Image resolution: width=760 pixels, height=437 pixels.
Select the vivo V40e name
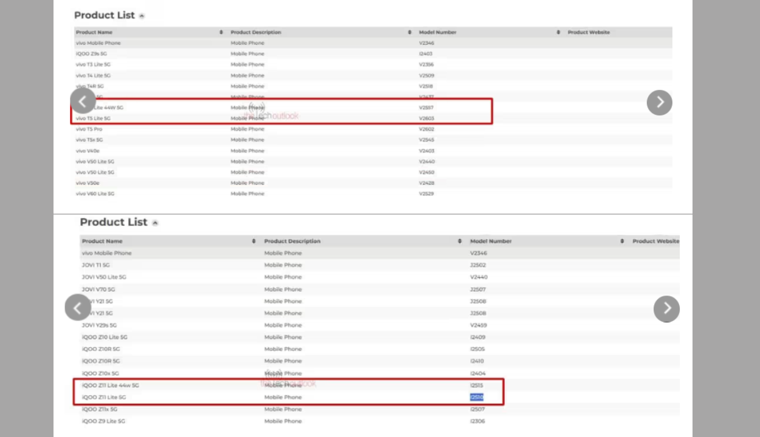tap(88, 151)
